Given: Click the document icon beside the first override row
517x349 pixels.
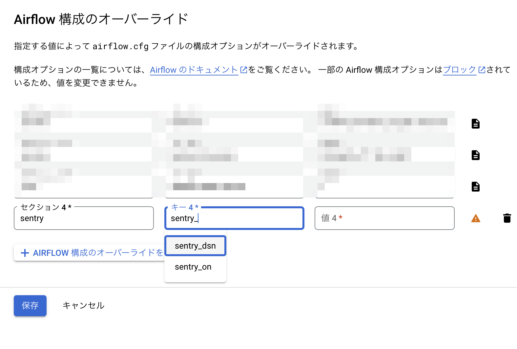Looking at the screenshot, I should [x=476, y=124].
